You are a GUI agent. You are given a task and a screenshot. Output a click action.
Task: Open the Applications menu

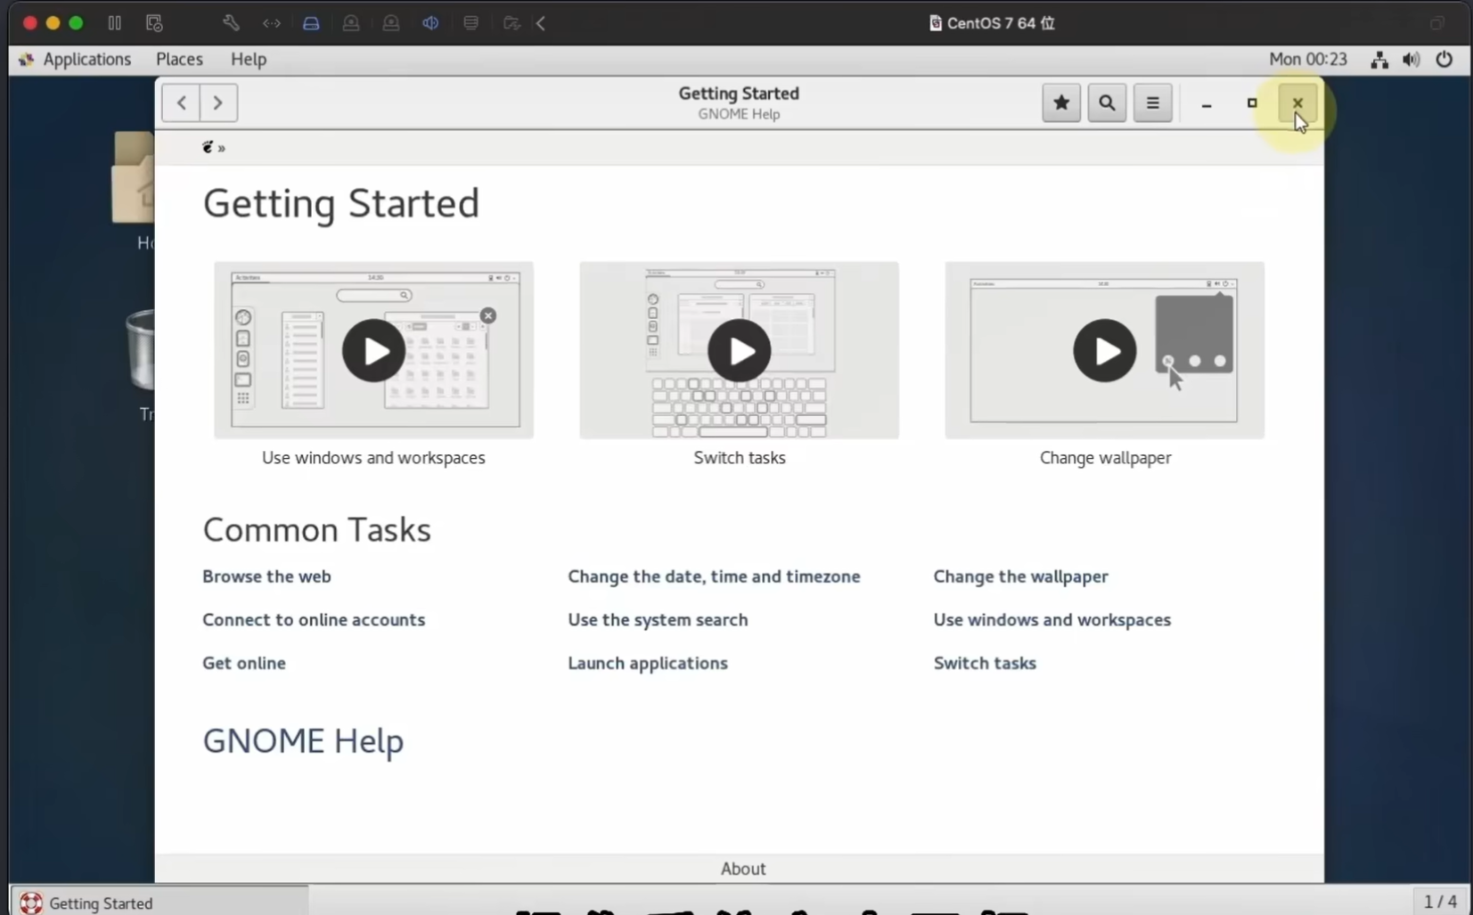coord(86,60)
